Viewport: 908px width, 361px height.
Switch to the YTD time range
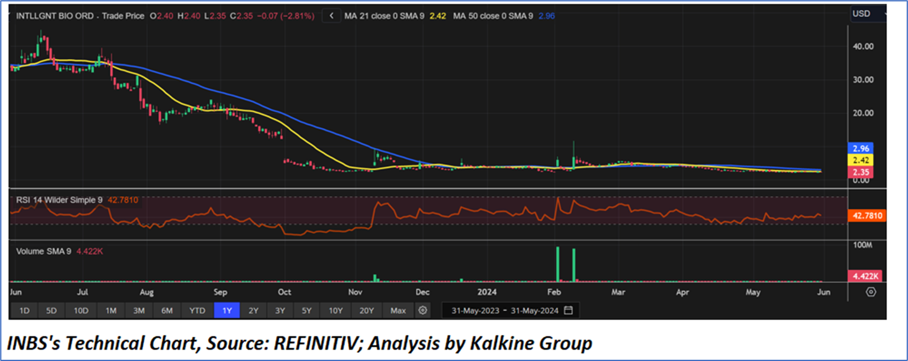197,310
